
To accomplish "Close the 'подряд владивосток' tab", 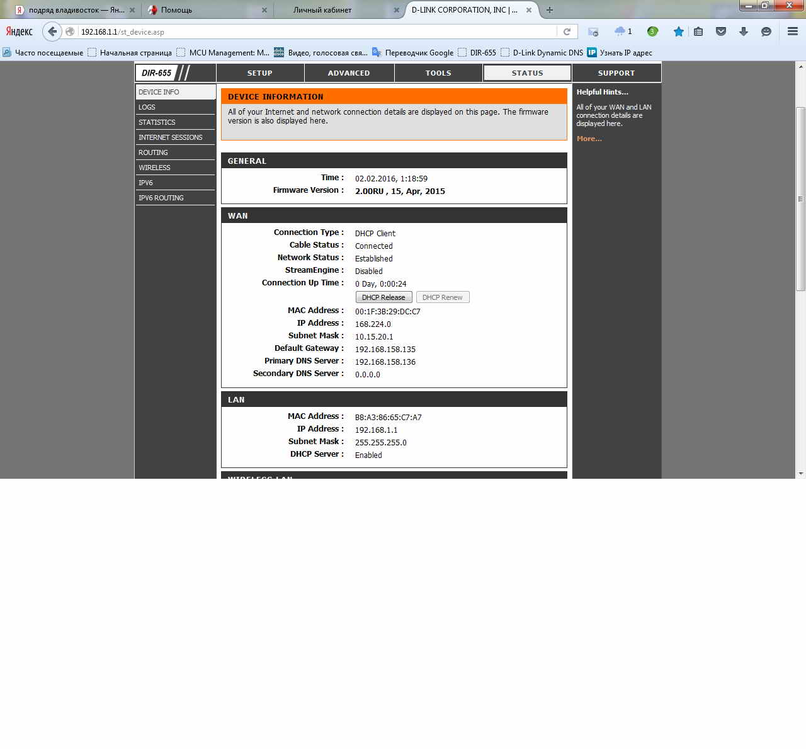I will coord(133,10).
